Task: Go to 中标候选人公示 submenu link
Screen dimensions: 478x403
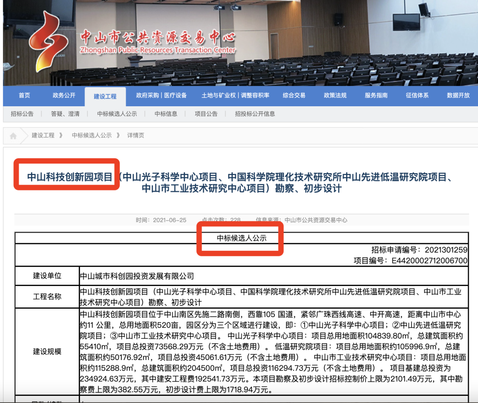Action: 117,114
